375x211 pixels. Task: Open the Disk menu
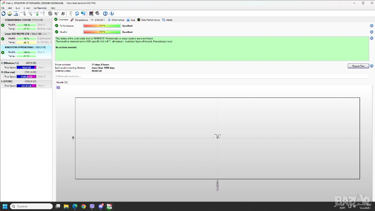[x=10, y=8]
